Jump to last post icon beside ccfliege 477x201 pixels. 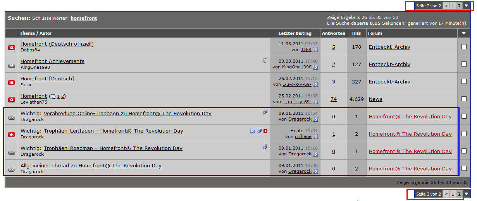tap(315, 137)
